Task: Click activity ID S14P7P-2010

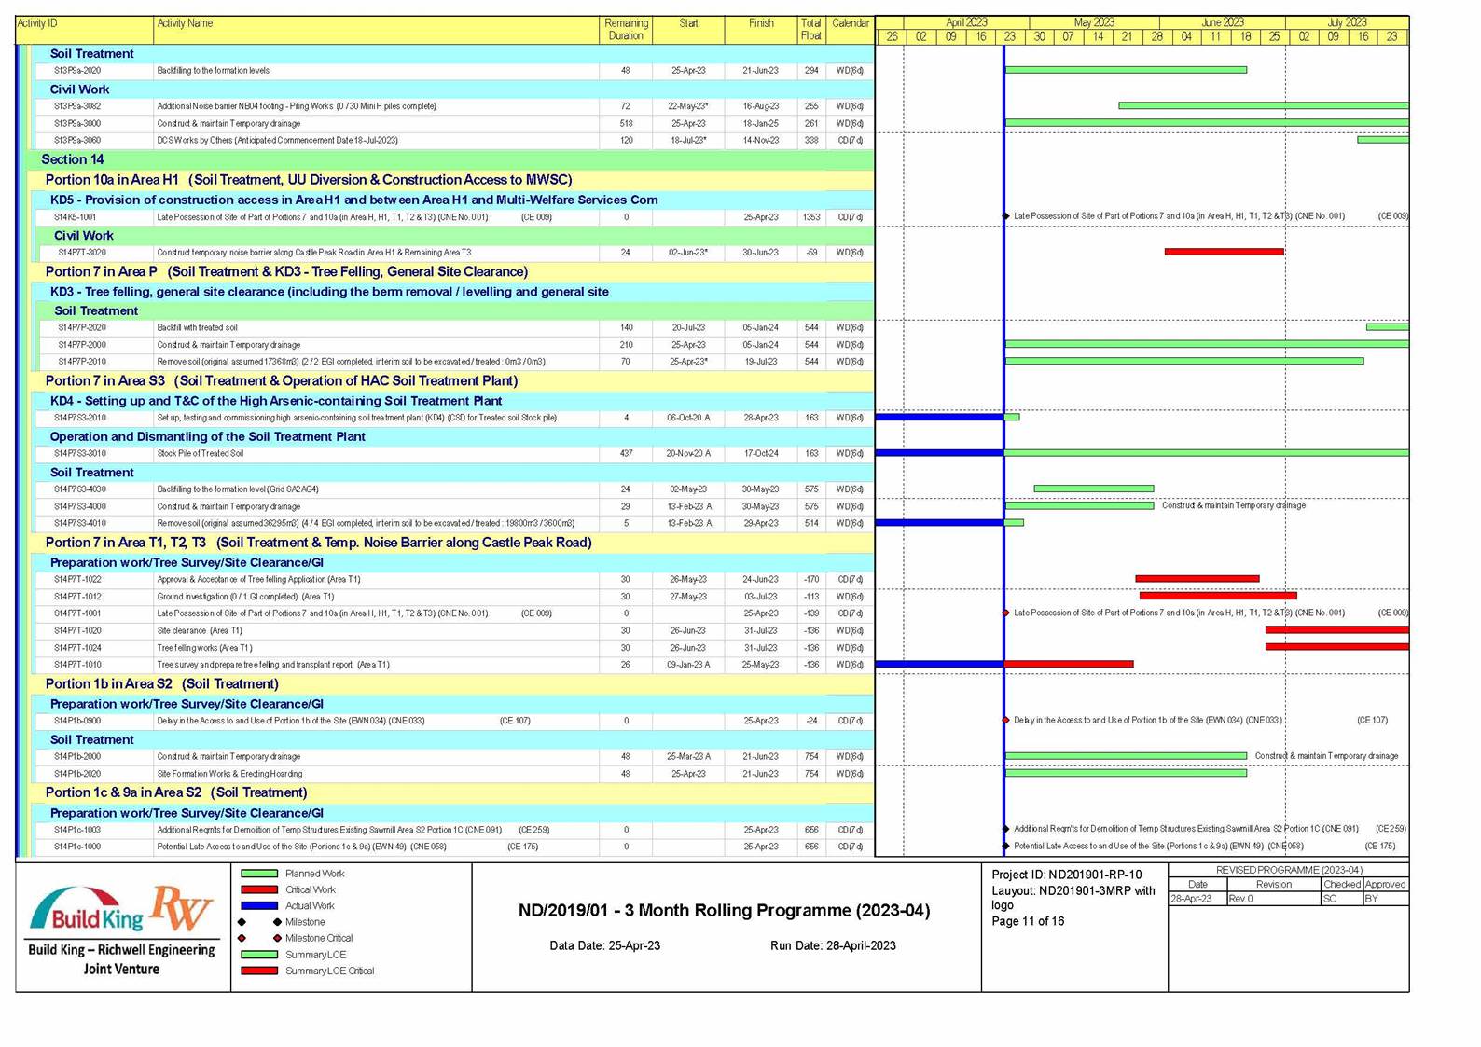Action: coord(82,362)
